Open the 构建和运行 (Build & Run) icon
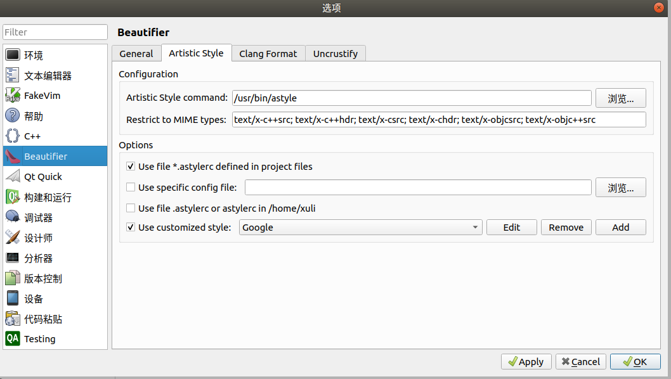671x379 pixels. (12, 196)
